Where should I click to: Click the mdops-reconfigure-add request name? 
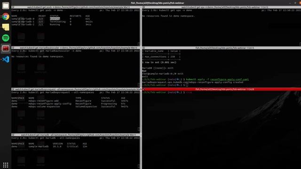pyautogui.click(x=43, y=101)
